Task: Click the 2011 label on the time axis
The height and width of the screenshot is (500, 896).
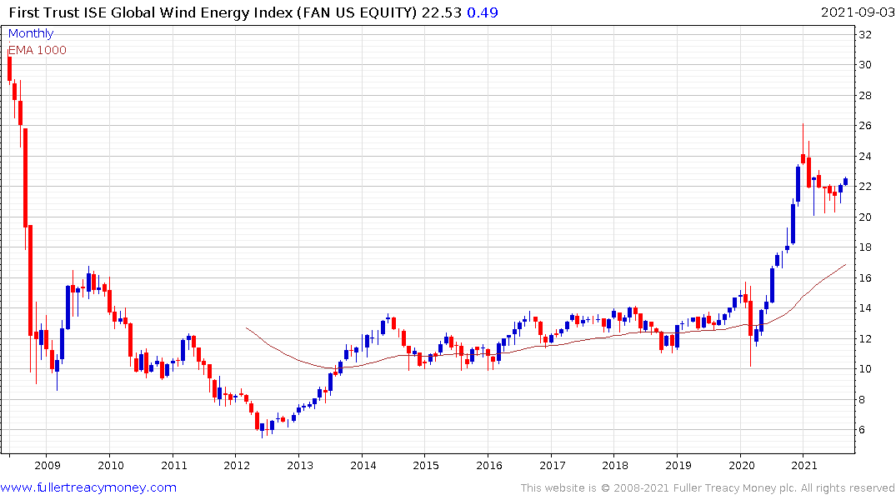Action: pos(174,465)
